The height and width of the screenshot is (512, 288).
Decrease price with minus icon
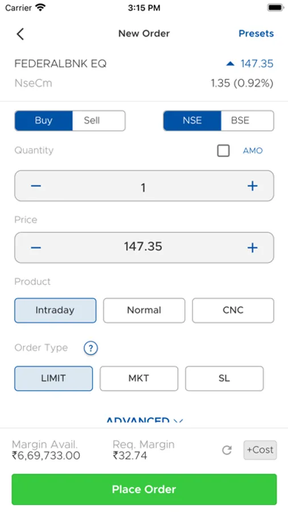36,247
